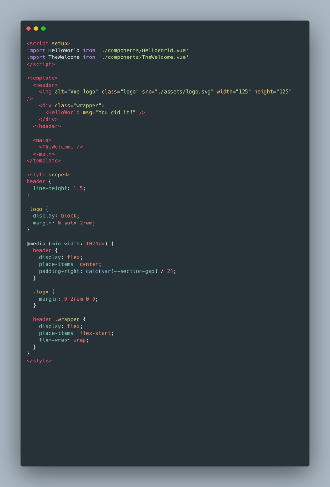Image resolution: width=330 pixels, height=487 pixels.
Task: Click the opening template tag
Action: point(42,78)
